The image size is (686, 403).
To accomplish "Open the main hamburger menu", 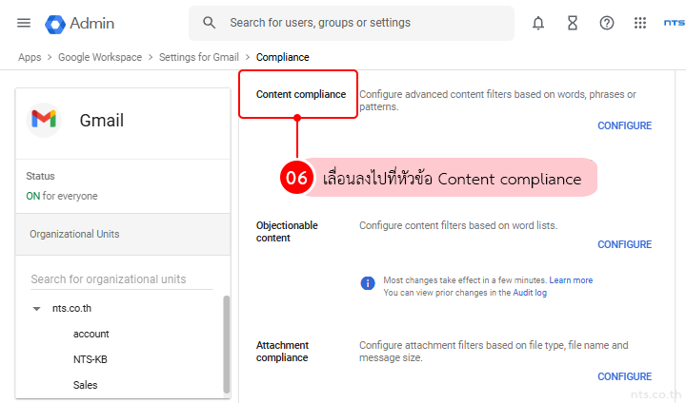I will 24,23.
